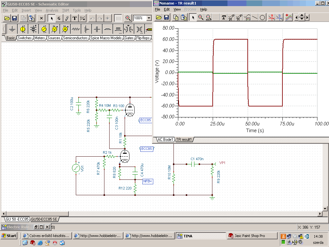Toggle the grid display in schematic editor
The image size is (329, 247).
pyautogui.click(x=118, y=18)
